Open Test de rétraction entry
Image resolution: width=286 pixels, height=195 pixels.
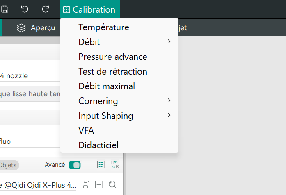(112, 72)
